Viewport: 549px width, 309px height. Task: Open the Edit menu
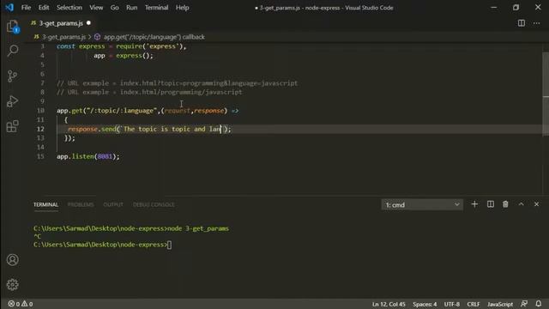pyautogui.click(x=44, y=8)
